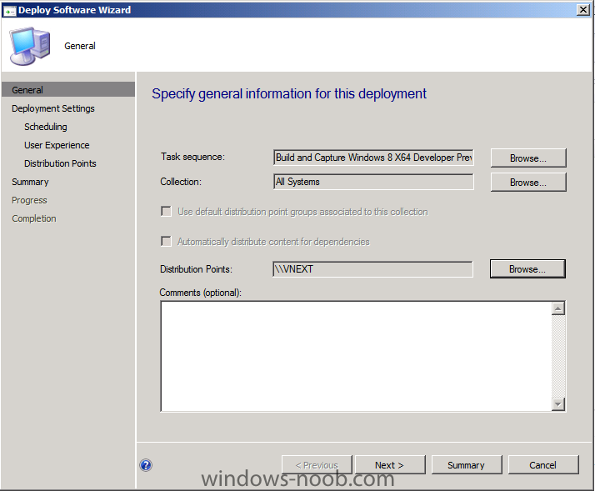Select the Completion step in sidebar

coord(34,218)
